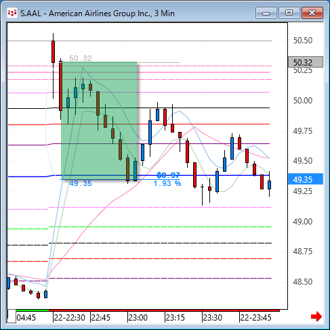
Task: Click the 23:30 time axis label
Action: [x=212, y=318]
